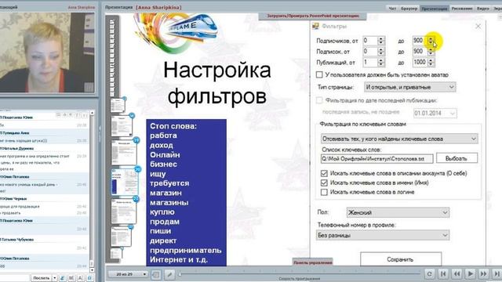Switch to the Чат tab
502x282 pixels.
tap(392, 9)
